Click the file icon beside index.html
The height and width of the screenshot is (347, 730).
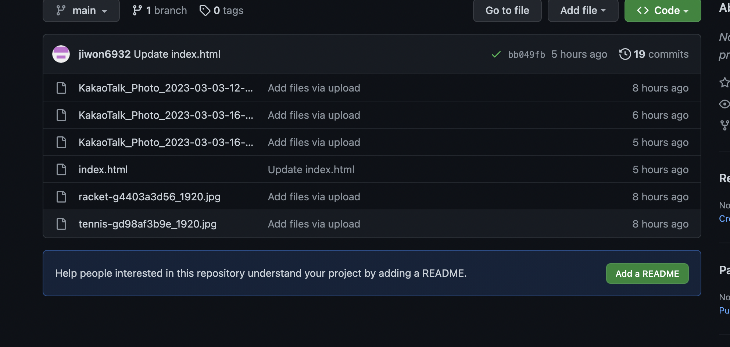coord(61,169)
